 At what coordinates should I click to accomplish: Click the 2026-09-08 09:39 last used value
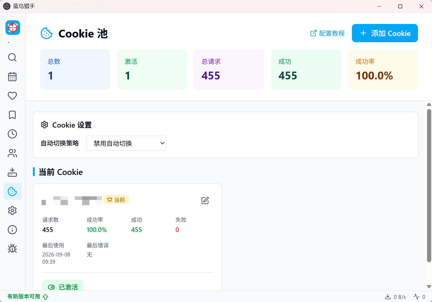56,258
